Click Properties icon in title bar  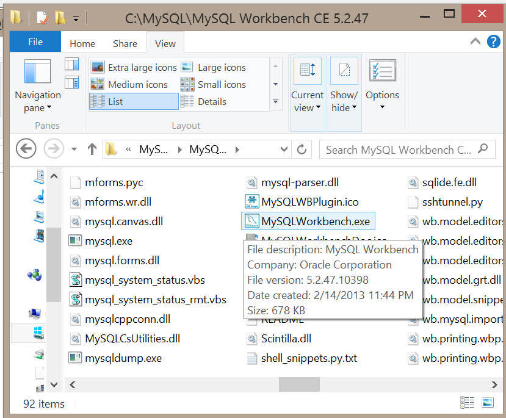(42, 18)
